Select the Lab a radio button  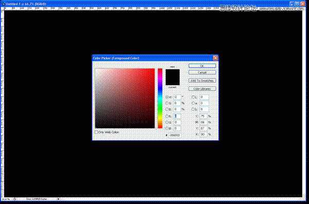click(193, 103)
